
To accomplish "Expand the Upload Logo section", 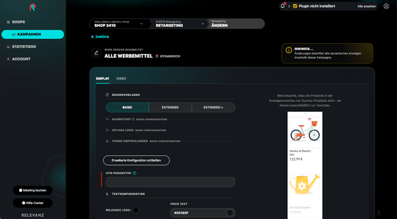I will [170, 130].
